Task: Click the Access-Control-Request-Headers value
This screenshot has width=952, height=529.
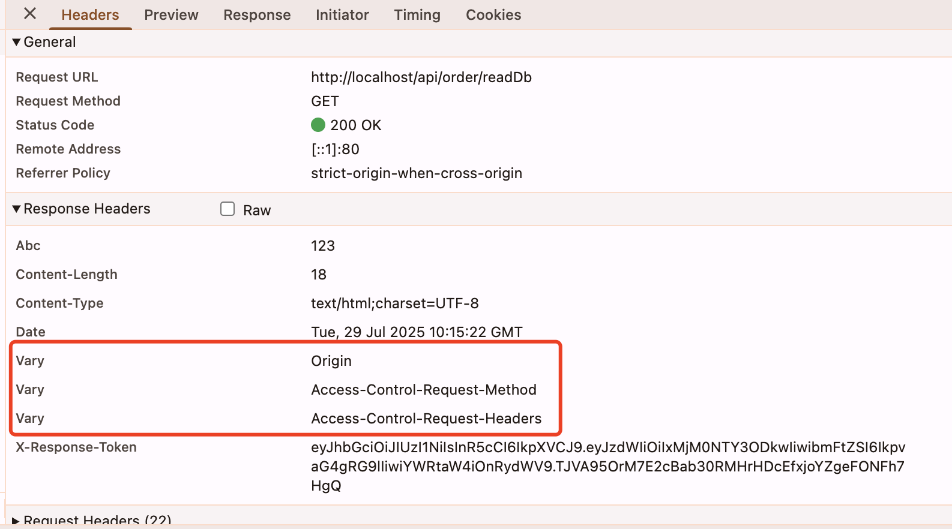Action: [426, 419]
